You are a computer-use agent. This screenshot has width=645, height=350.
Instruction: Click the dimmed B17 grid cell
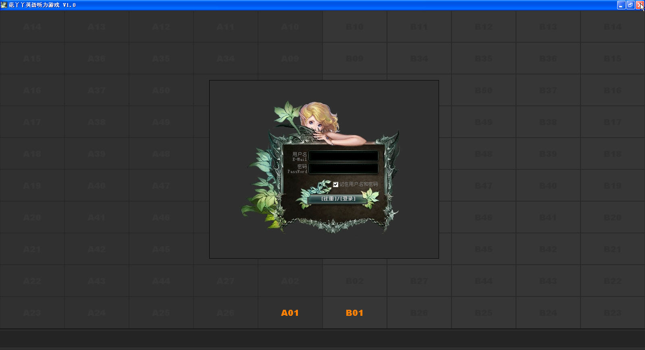pyautogui.click(x=613, y=122)
